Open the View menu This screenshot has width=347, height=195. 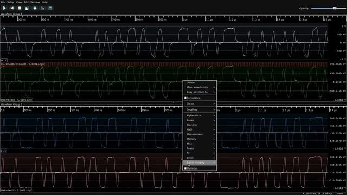click(x=19, y=2)
